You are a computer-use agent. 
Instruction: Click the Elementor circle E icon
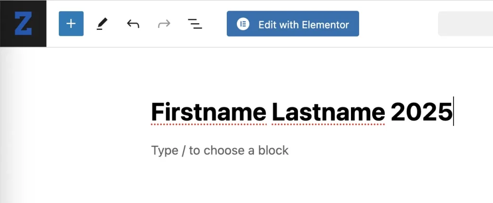coord(243,24)
